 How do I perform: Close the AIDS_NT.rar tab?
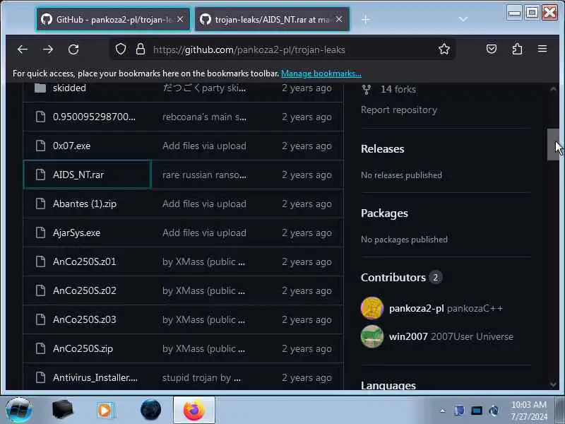click(339, 19)
